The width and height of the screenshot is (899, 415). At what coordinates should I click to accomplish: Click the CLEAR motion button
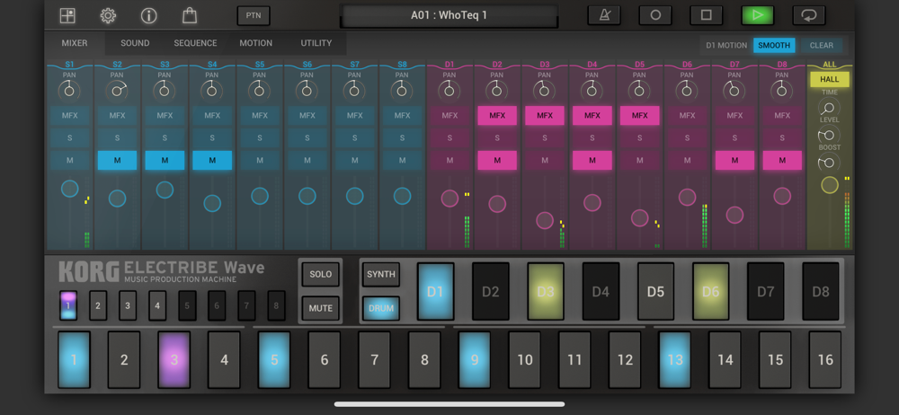822,45
